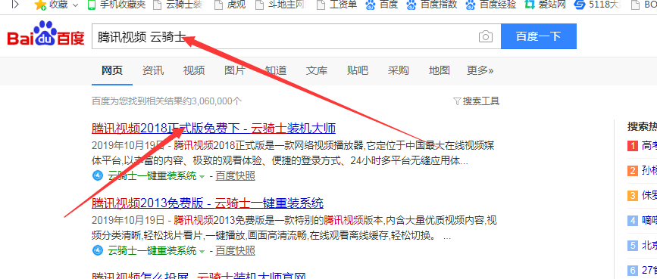Click the source icon under the 2018正式版 result
This screenshot has width=657, height=279.
(x=97, y=175)
